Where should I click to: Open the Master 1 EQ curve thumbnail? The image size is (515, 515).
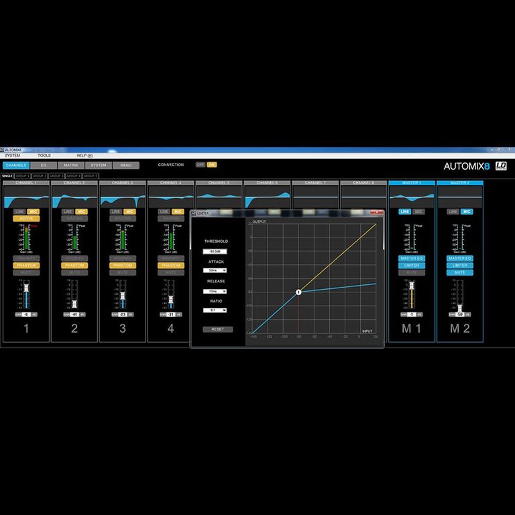click(x=411, y=197)
